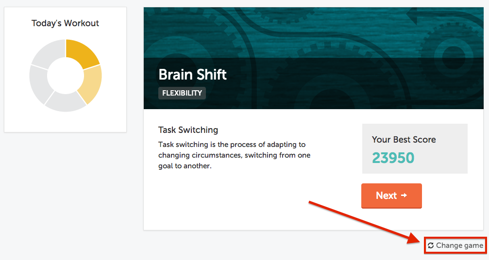Click the FLEXIBILITY category tag
The image size is (489, 260).
click(182, 93)
